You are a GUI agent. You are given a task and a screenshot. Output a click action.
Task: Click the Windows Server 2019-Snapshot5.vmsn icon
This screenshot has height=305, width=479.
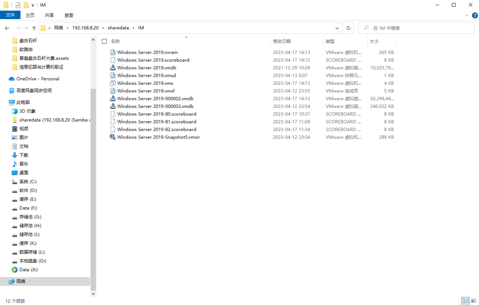coord(113,137)
